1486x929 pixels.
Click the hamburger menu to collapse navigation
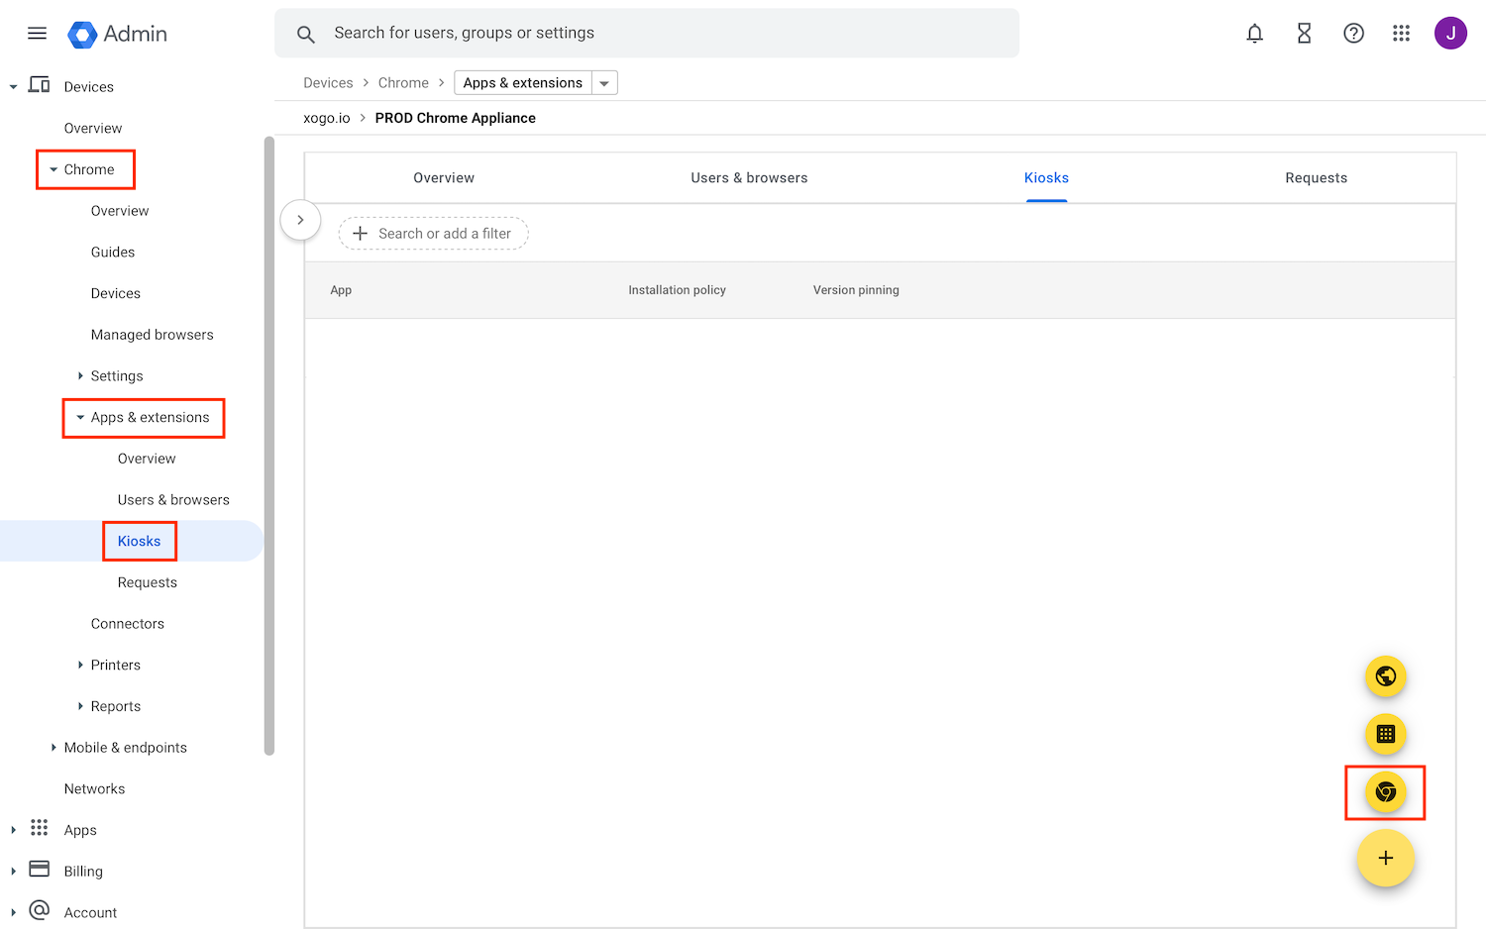pyautogui.click(x=37, y=33)
